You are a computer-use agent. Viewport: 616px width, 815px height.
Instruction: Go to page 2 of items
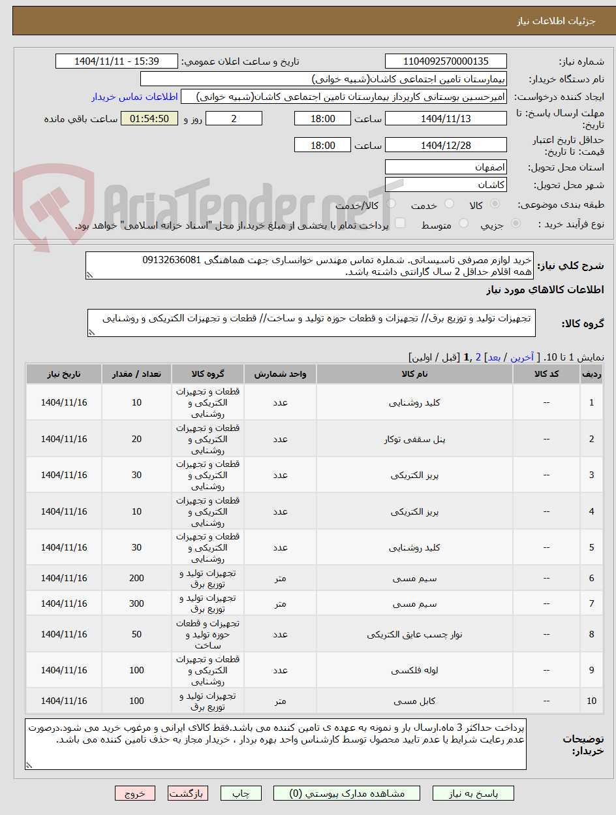point(478,357)
